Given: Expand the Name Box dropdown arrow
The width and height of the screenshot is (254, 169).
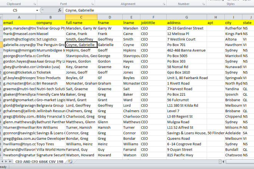Looking at the screenshot, I should coord(37,10).
